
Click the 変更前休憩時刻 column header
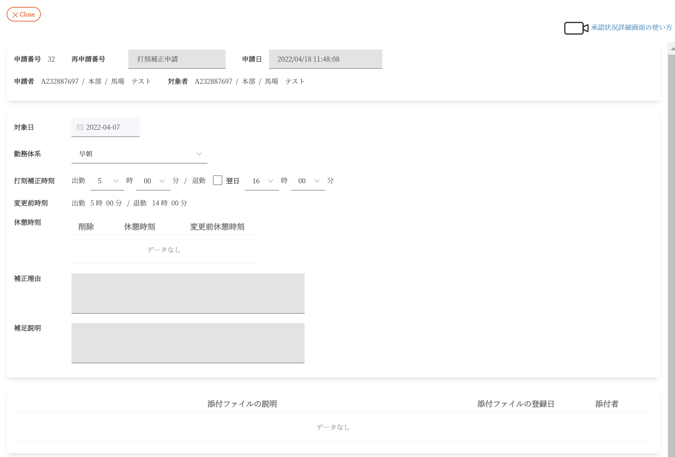(x=217, y=227)
